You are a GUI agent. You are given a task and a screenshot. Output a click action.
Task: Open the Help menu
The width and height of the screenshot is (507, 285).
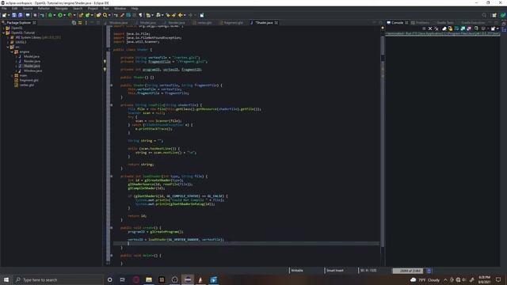point(135,9)
